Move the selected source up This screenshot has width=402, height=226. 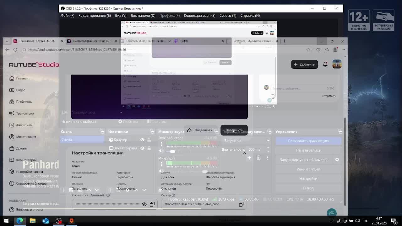136,190
